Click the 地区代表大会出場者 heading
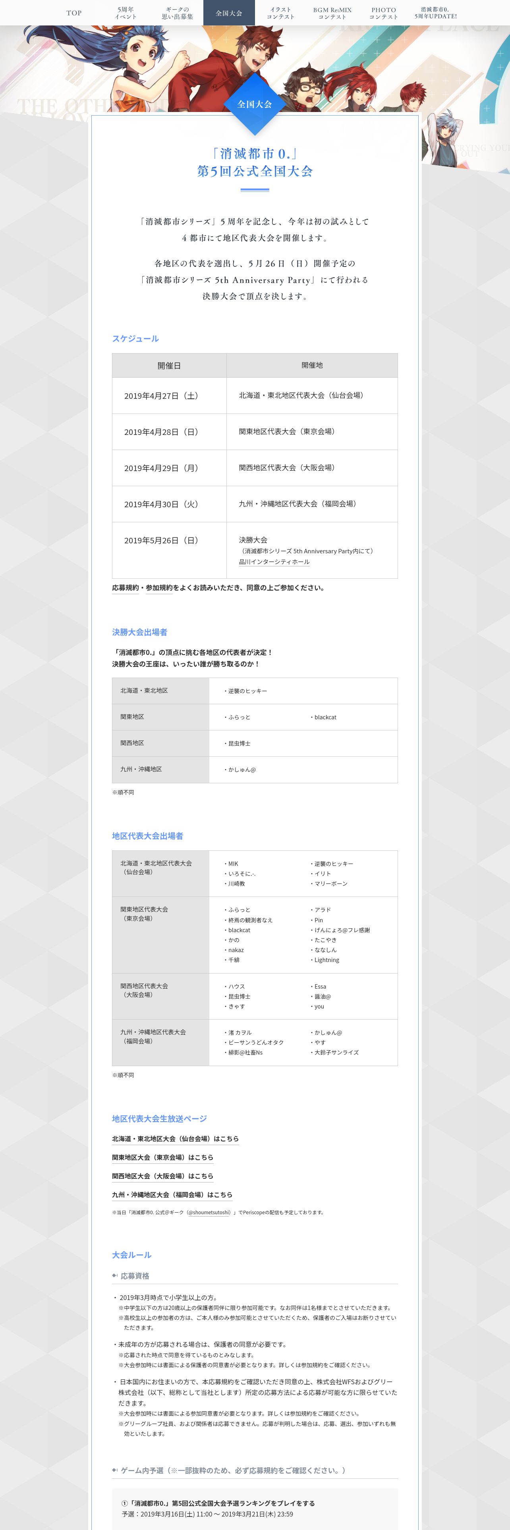The image size is (510, 1530). point(147,836)
